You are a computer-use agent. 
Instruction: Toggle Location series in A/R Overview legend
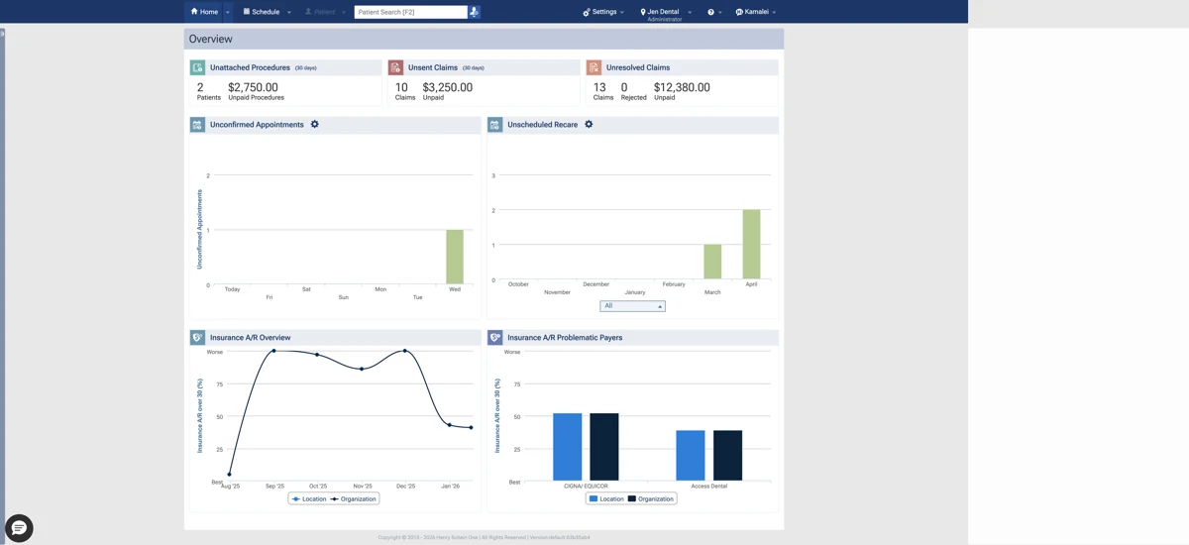[308, 499]
